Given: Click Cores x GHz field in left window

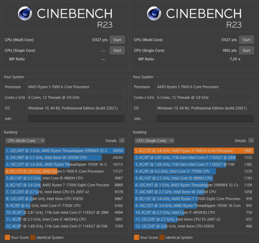Looking at the screenshot, I should point(76,97).
